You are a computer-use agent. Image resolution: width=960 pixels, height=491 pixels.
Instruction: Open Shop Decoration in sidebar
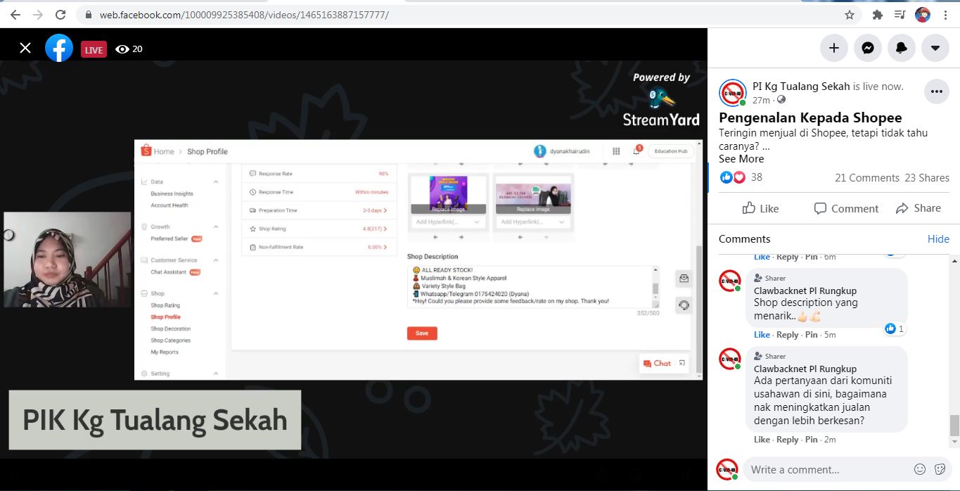click(171, 329)
